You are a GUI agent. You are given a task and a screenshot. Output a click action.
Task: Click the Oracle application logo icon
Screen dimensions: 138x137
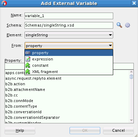[4, 3]
